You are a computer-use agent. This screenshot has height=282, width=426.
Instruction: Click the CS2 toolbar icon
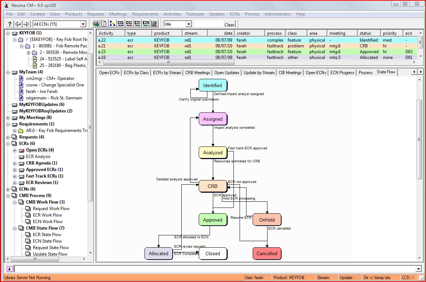(129, 24)
